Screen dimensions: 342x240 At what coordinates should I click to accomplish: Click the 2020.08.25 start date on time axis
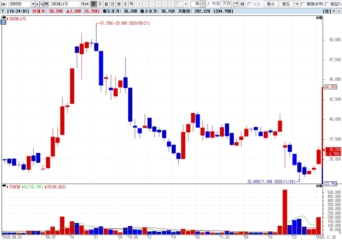point(12,237)
